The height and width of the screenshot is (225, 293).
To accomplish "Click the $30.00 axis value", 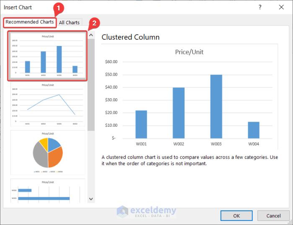I will tap(111, 100).
